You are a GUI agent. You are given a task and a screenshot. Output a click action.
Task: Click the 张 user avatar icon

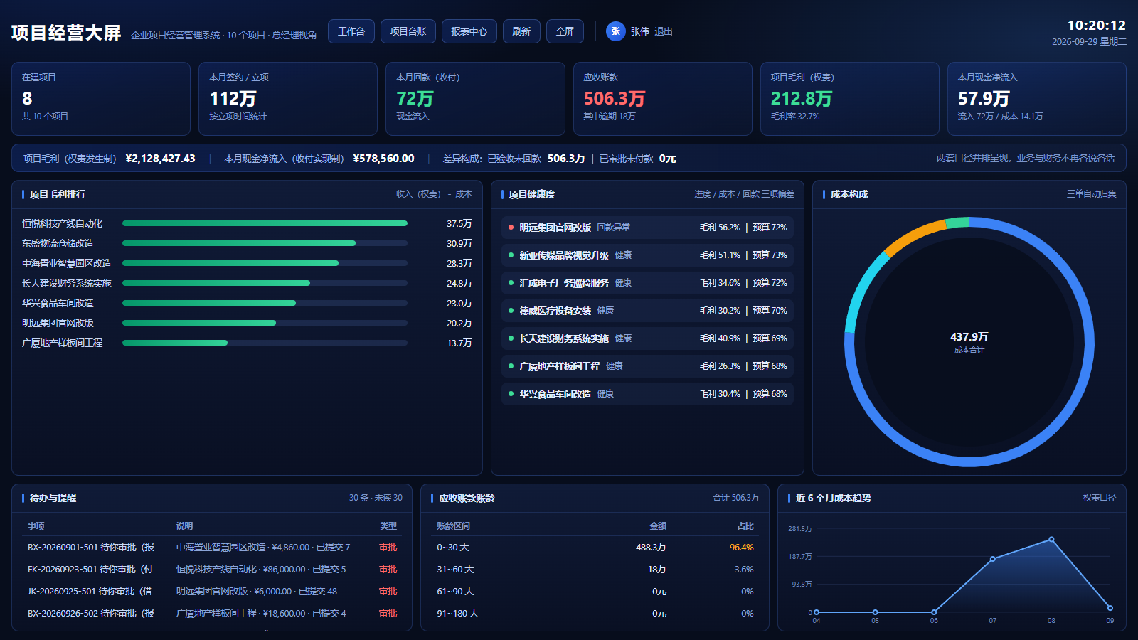click(x=615, y=31)
